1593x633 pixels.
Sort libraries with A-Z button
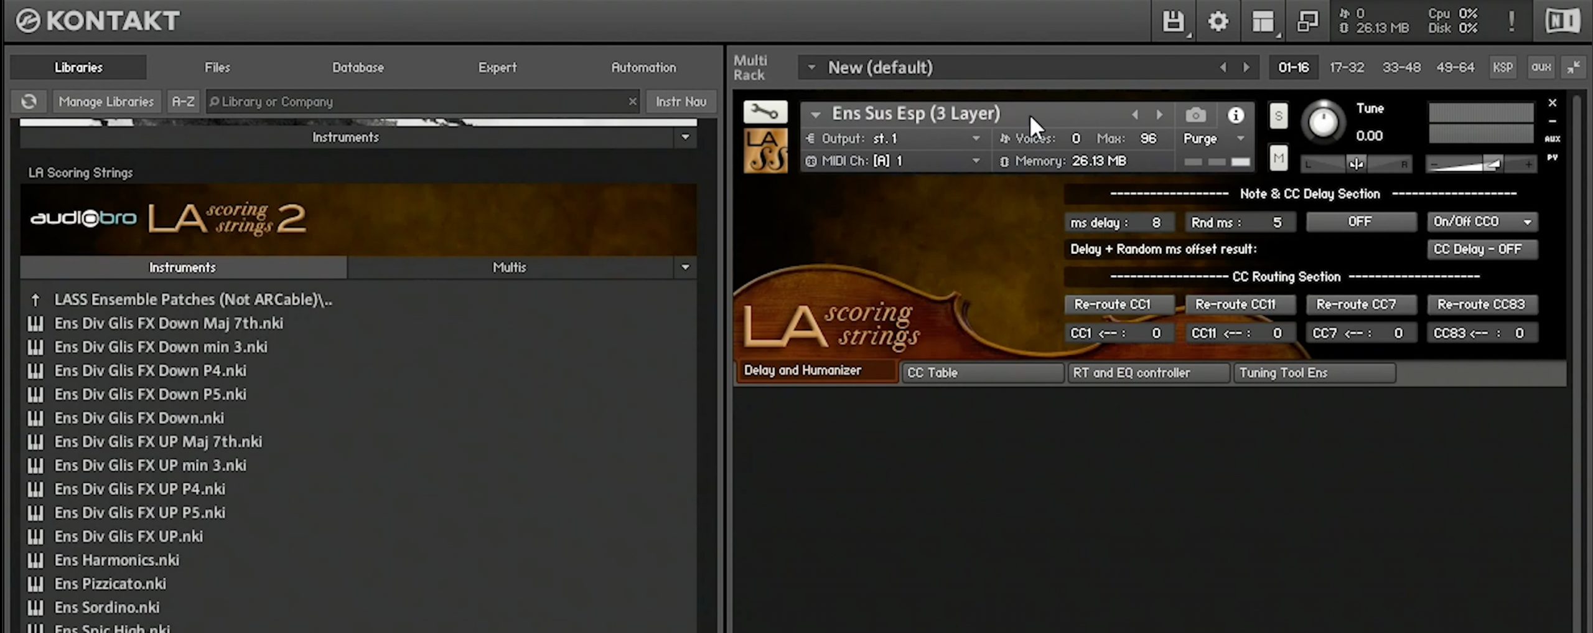click(x=183, y=101)
